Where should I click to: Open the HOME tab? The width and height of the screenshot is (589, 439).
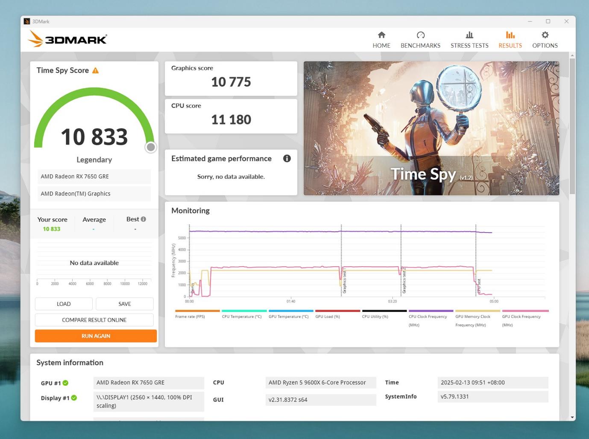(x=381, y=40)
